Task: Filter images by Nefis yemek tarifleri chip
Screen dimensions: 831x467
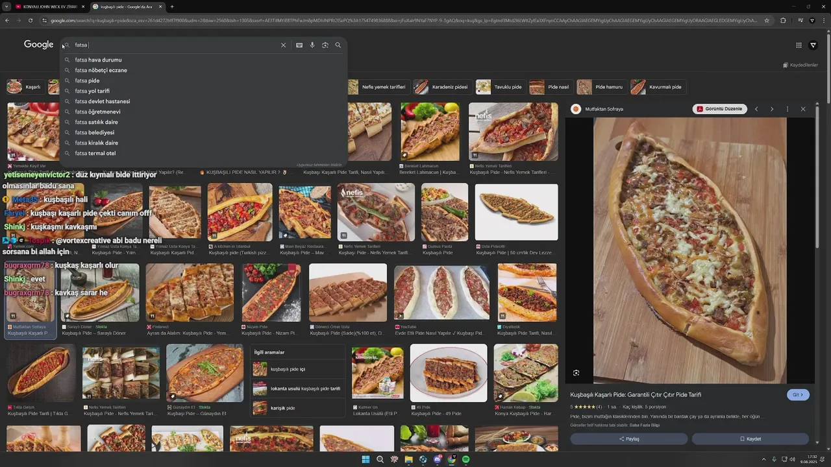Action: tap(377, 87)
